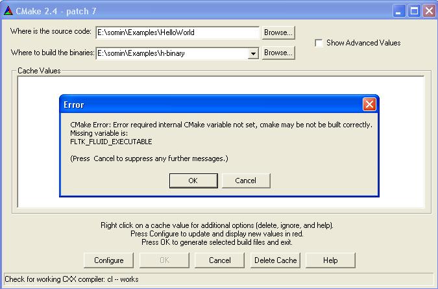This screenshot has height=289, width=438.
Task: Minimize the CMake window
Action: [x=399, y=11]
